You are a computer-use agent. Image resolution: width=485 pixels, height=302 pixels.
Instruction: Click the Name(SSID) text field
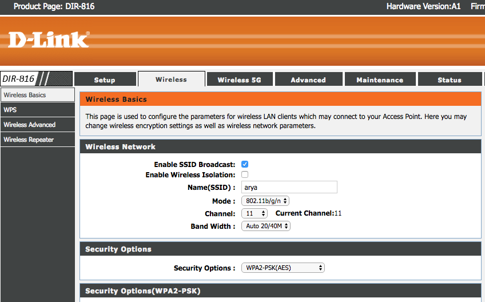[289, 187]
